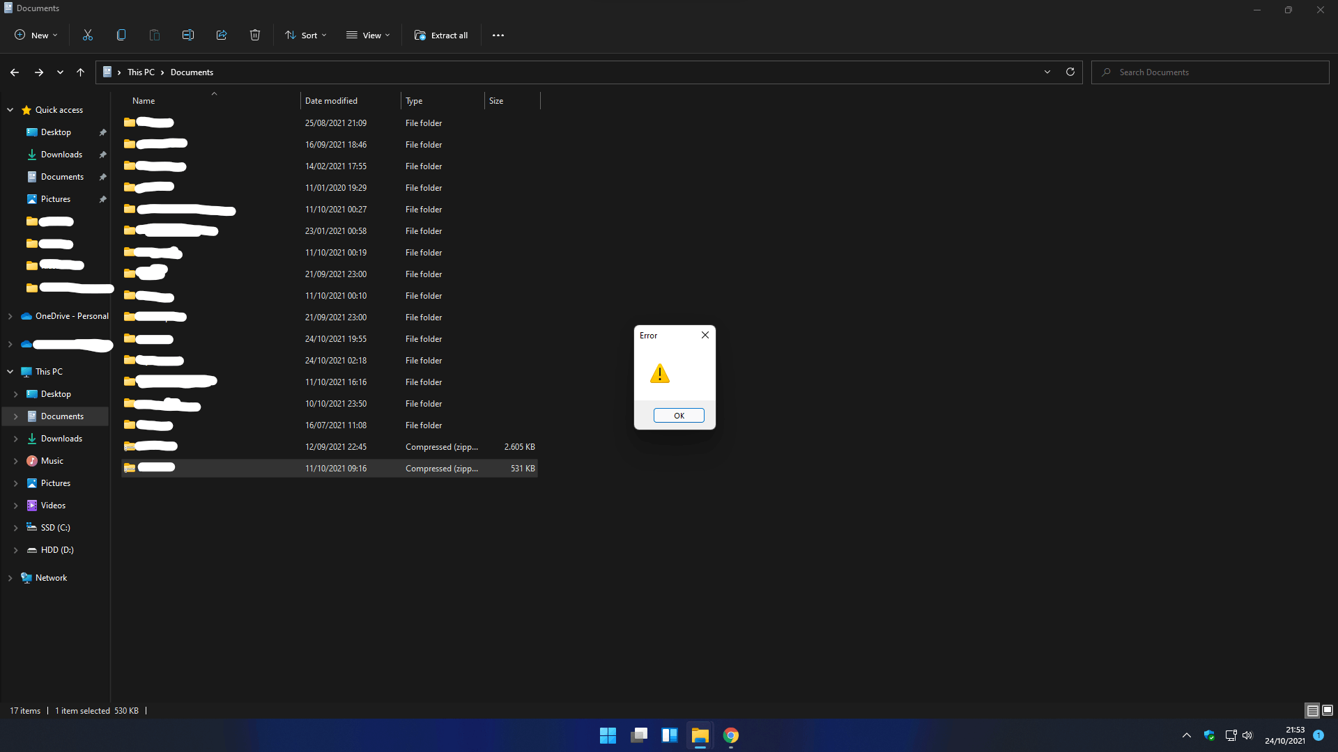Switch to large thumbnails view icon

pos(1328,711)
